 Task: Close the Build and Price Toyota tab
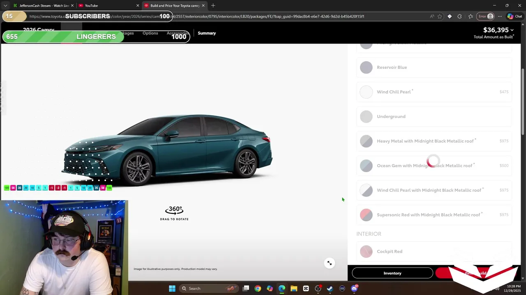(x=203, y=6)
